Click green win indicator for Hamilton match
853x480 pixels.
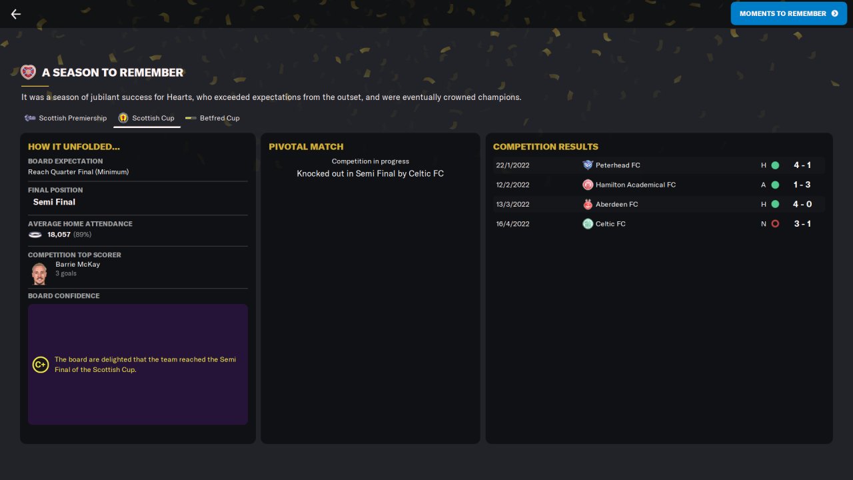tap(775, 185)
